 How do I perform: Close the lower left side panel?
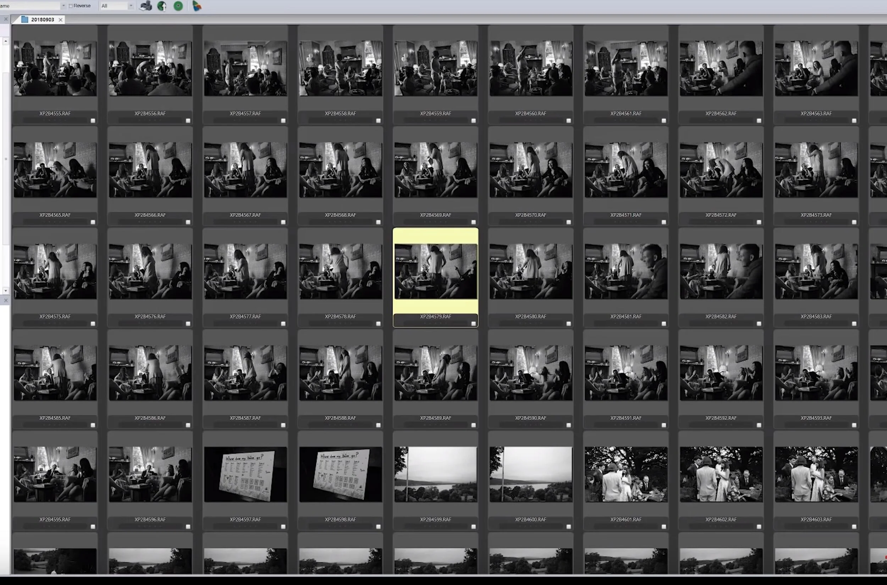click(x=6, y=300)
